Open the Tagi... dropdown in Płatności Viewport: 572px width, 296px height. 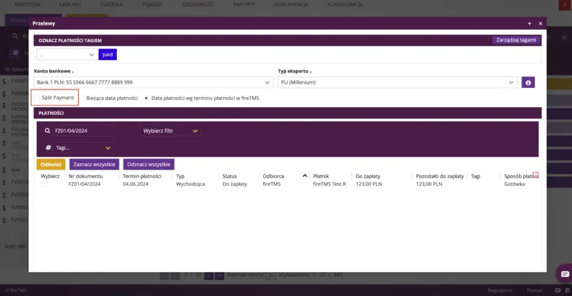[x=84, y=147]
